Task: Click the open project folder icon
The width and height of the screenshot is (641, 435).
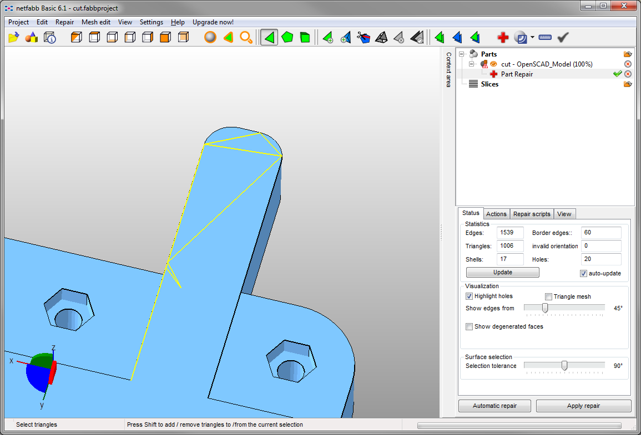Action: 14,38
